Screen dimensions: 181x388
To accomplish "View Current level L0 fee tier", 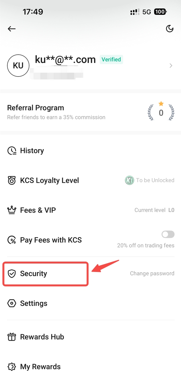I will 155,210.
